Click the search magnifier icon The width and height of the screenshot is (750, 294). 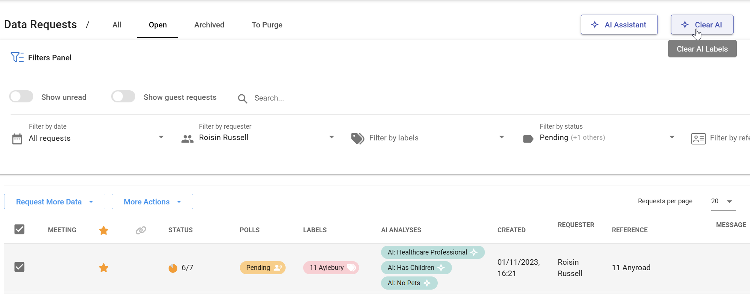242,98
